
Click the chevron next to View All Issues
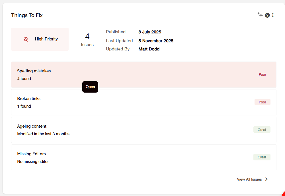click(x=266, y=179)
